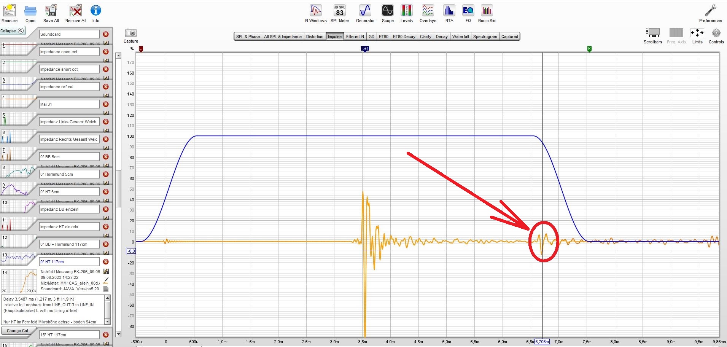Switch to the All SPL & Impedance tab
This screenshot has width=727, height=347.
point(283,37)
